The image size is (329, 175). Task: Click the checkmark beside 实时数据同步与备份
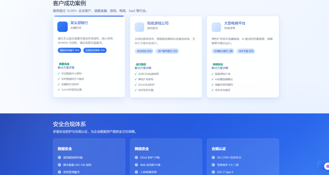(x=59, y=79)
